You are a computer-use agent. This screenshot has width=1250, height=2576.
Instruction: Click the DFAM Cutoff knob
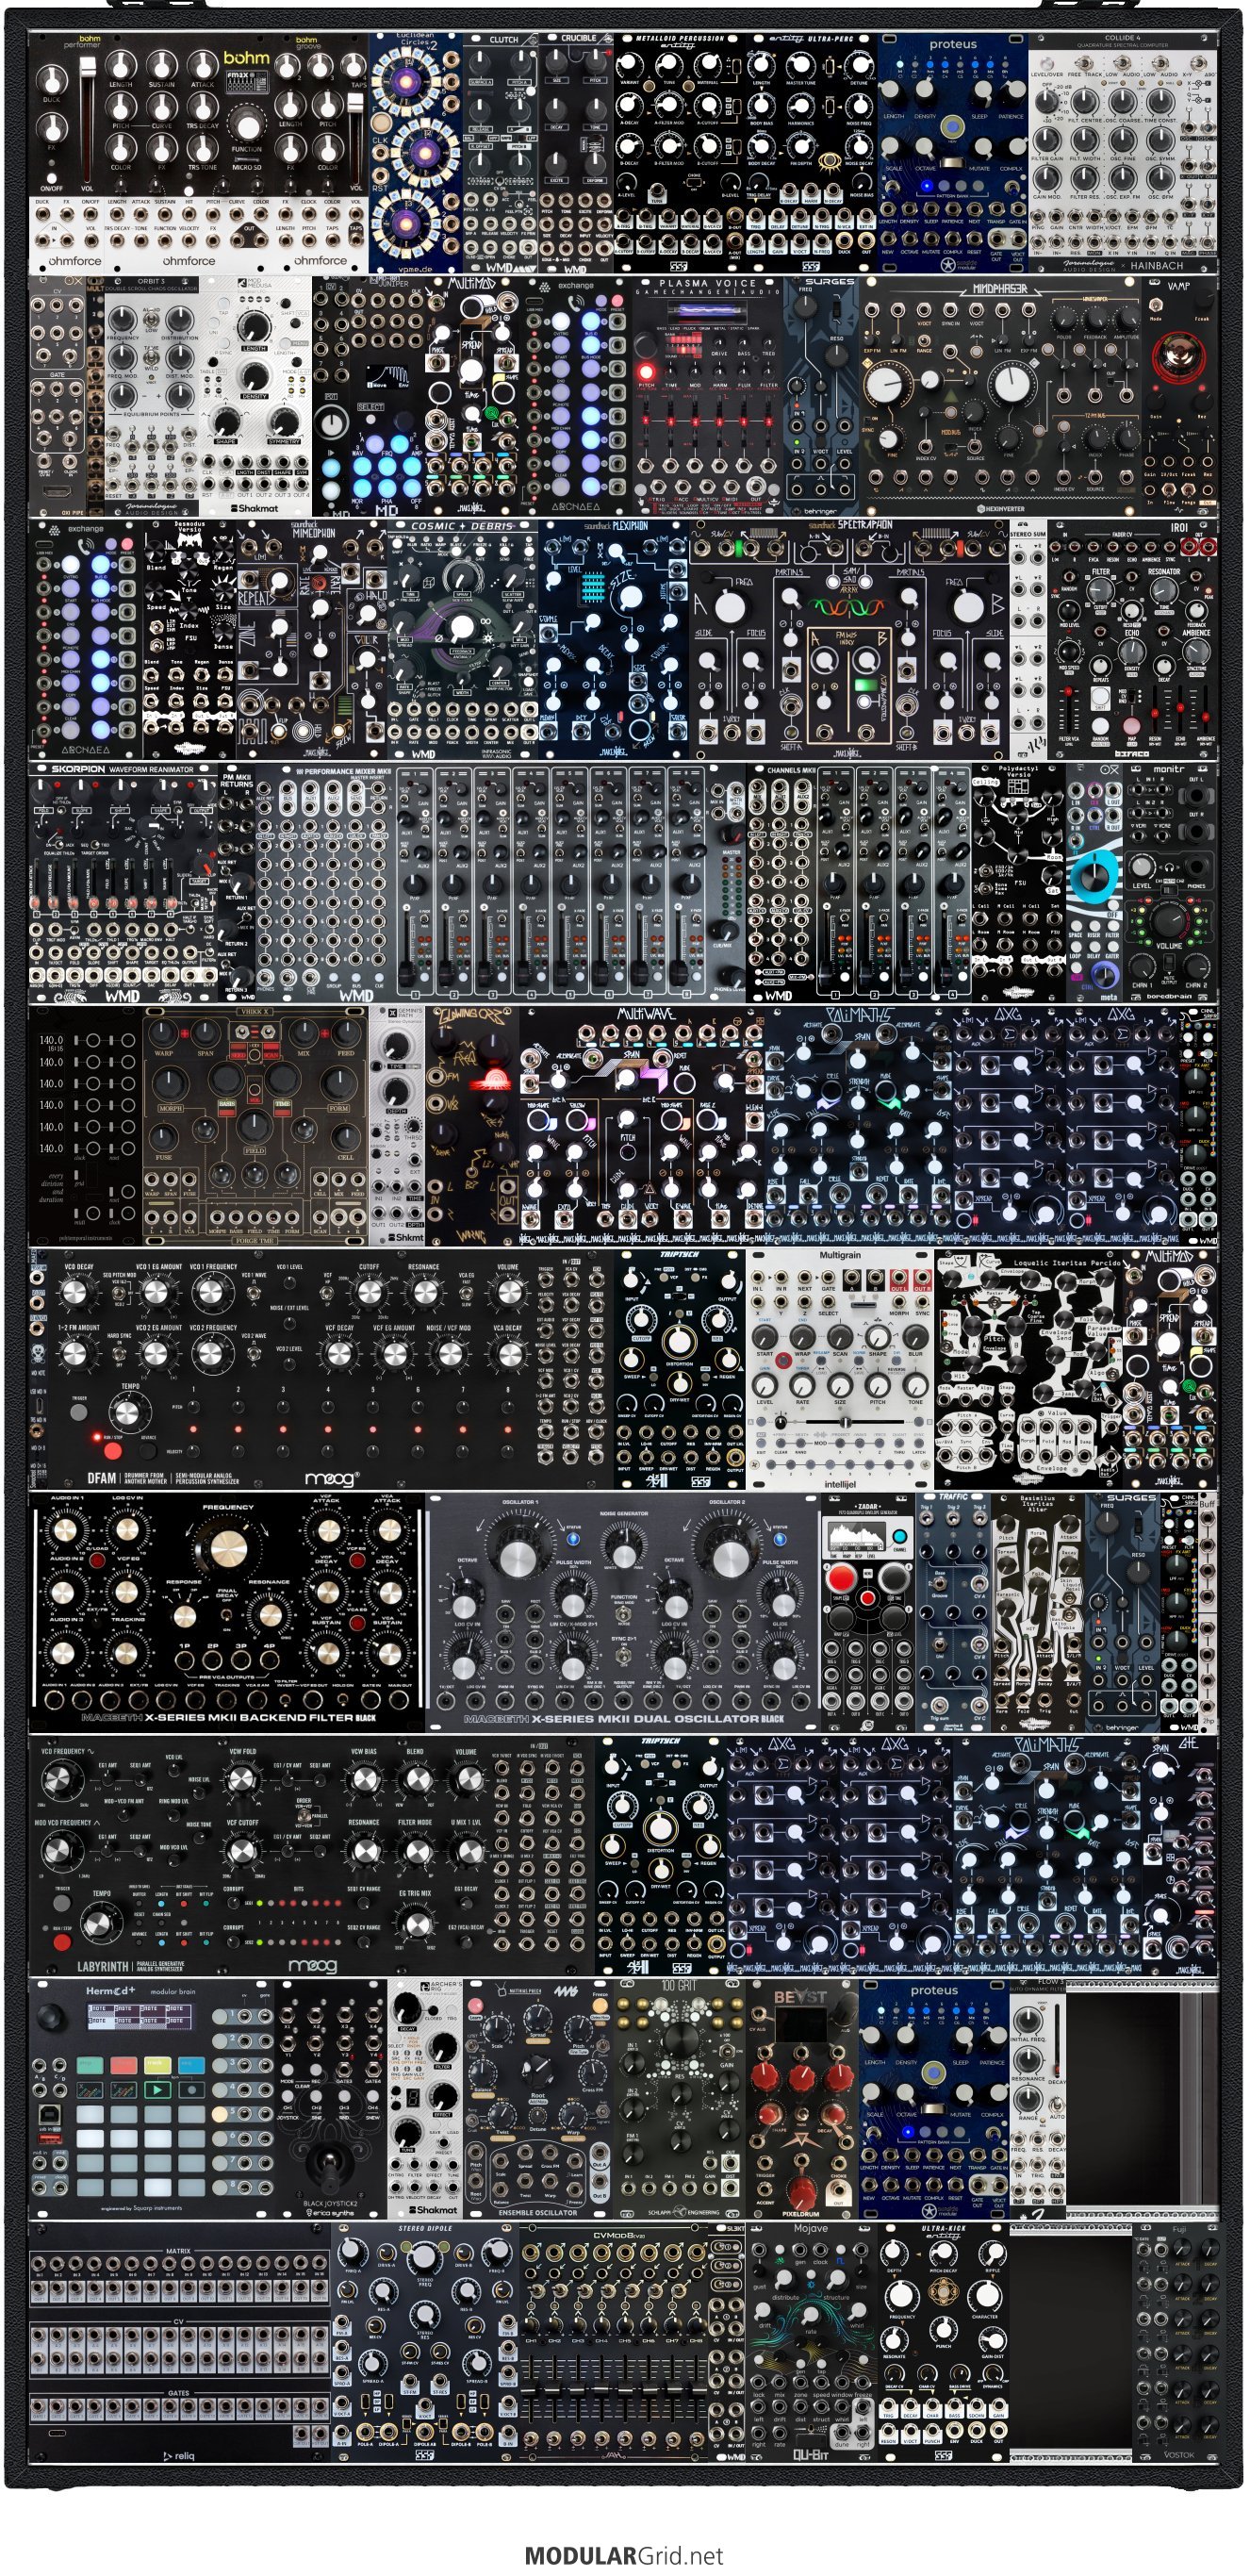coord(369,1292)
